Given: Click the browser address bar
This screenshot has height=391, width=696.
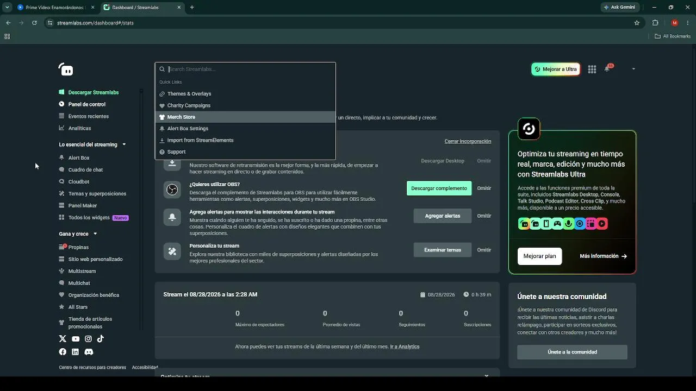Looking at the screenshot, I should (343, 23).
